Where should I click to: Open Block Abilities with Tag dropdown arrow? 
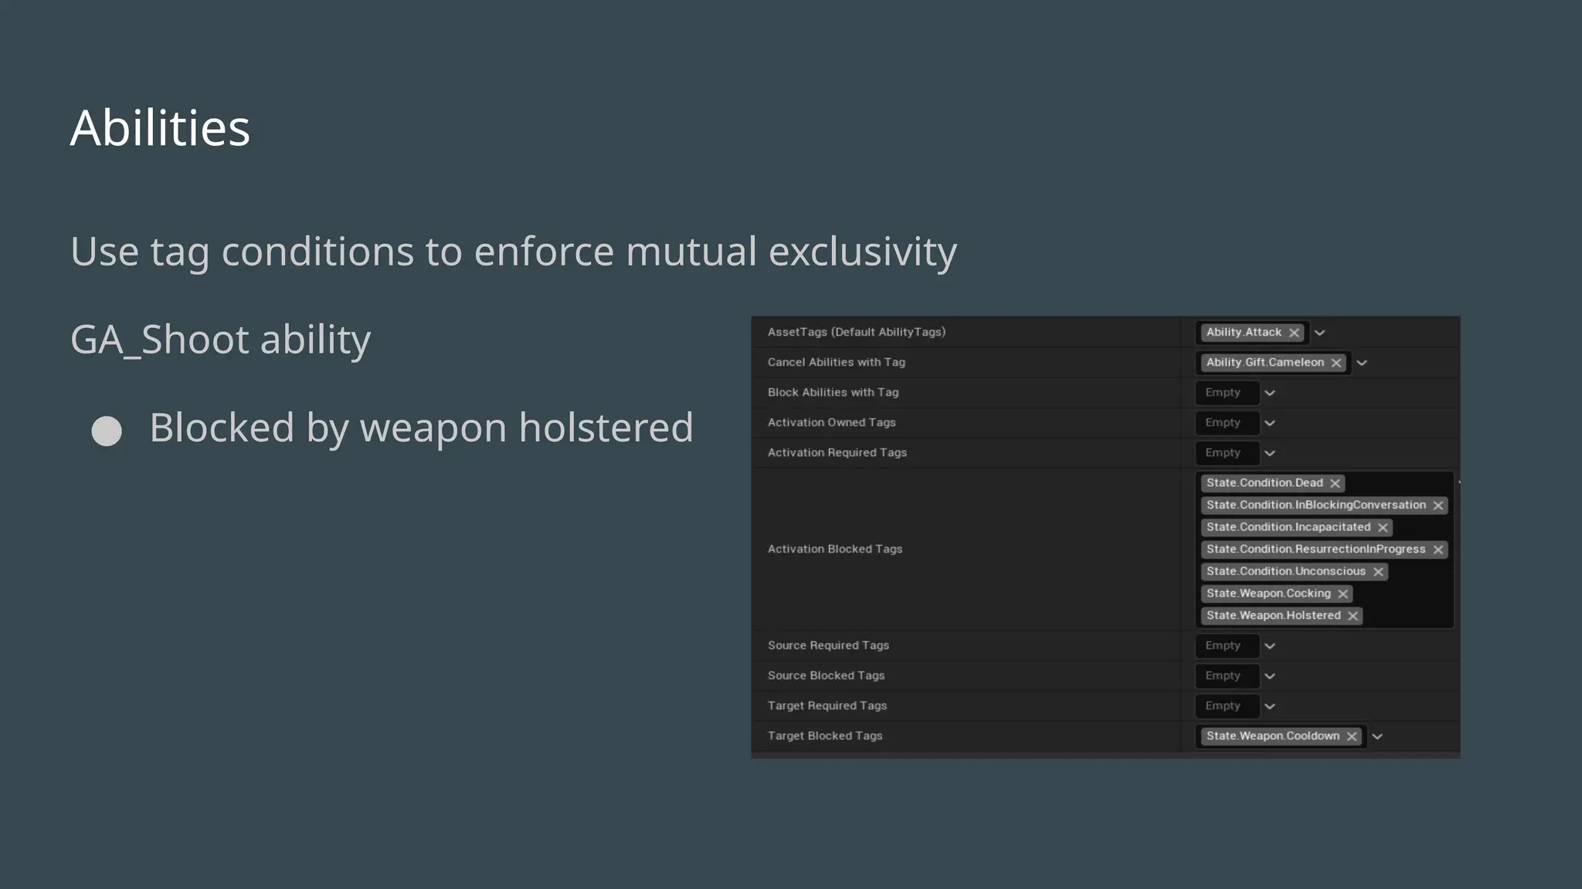click(x=1269, y=393)
